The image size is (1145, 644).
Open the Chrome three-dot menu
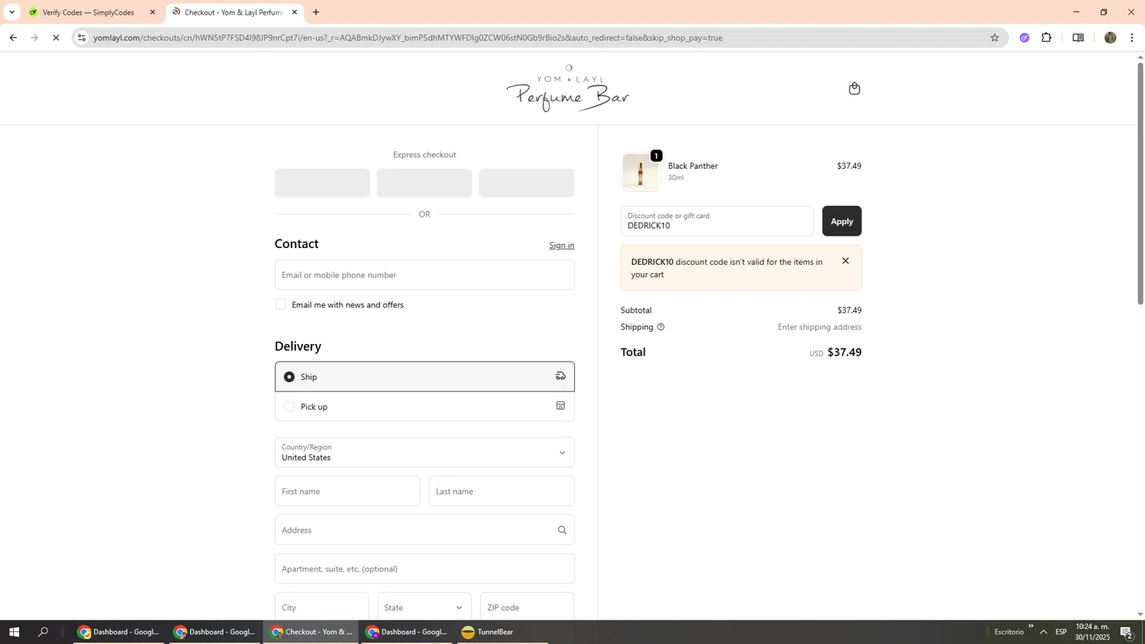tap(1132, 37)
